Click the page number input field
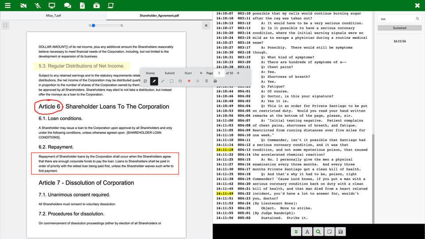425x239 pixels. tap(219, 73)
